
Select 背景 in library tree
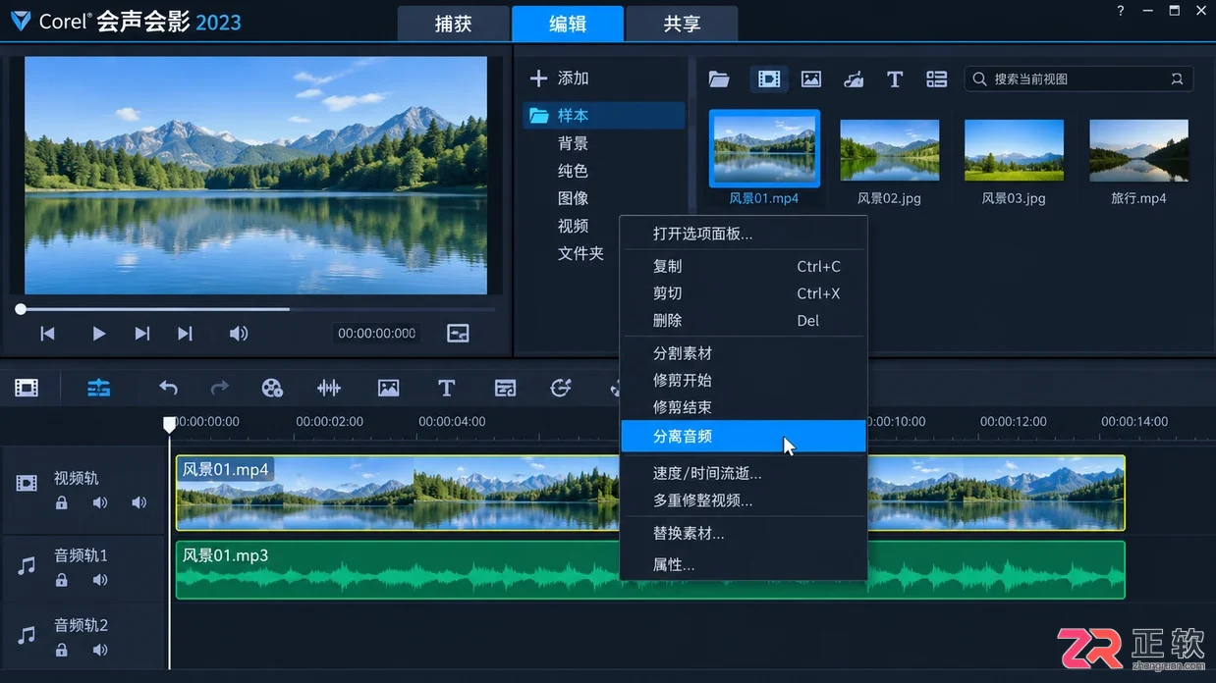574,143
